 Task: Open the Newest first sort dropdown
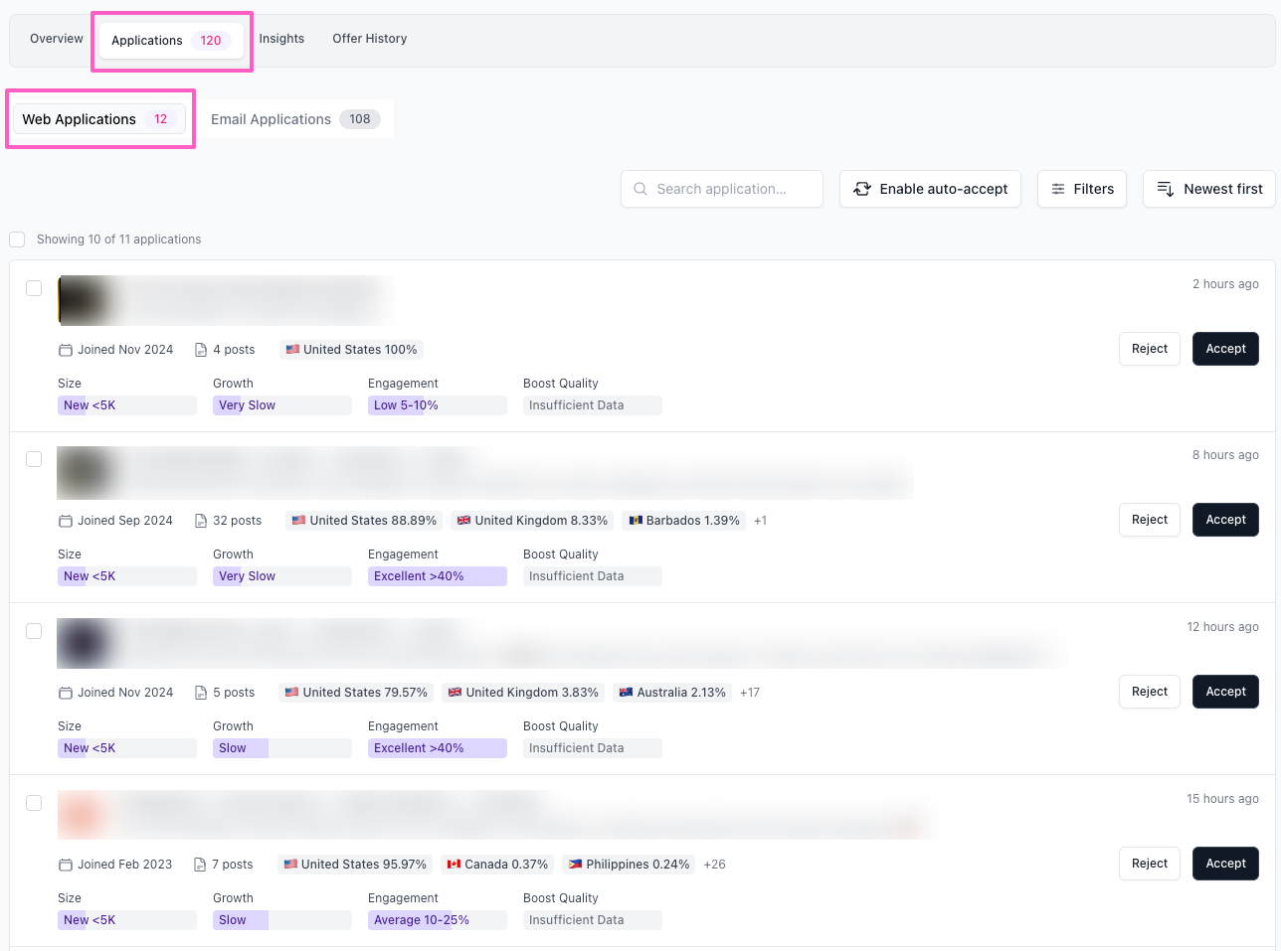click(1209, 189)
